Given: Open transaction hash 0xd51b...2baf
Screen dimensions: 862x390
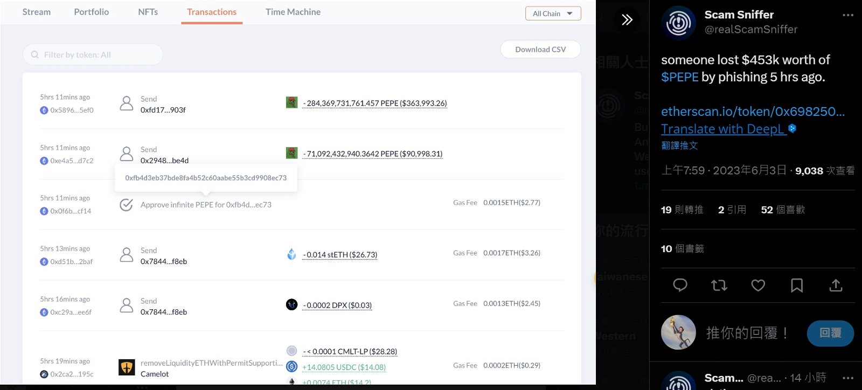Looking at the screenshot, I should pos(71,262).
